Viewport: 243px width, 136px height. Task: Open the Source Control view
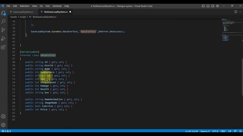3,30
